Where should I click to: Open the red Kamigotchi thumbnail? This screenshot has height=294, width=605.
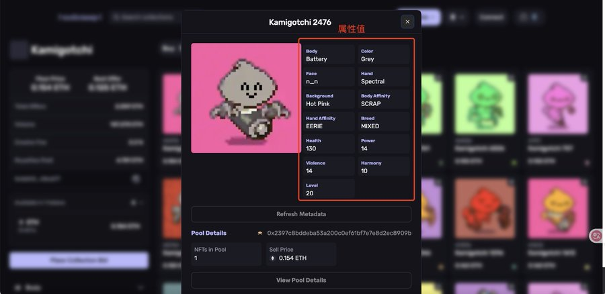point(485,209)
